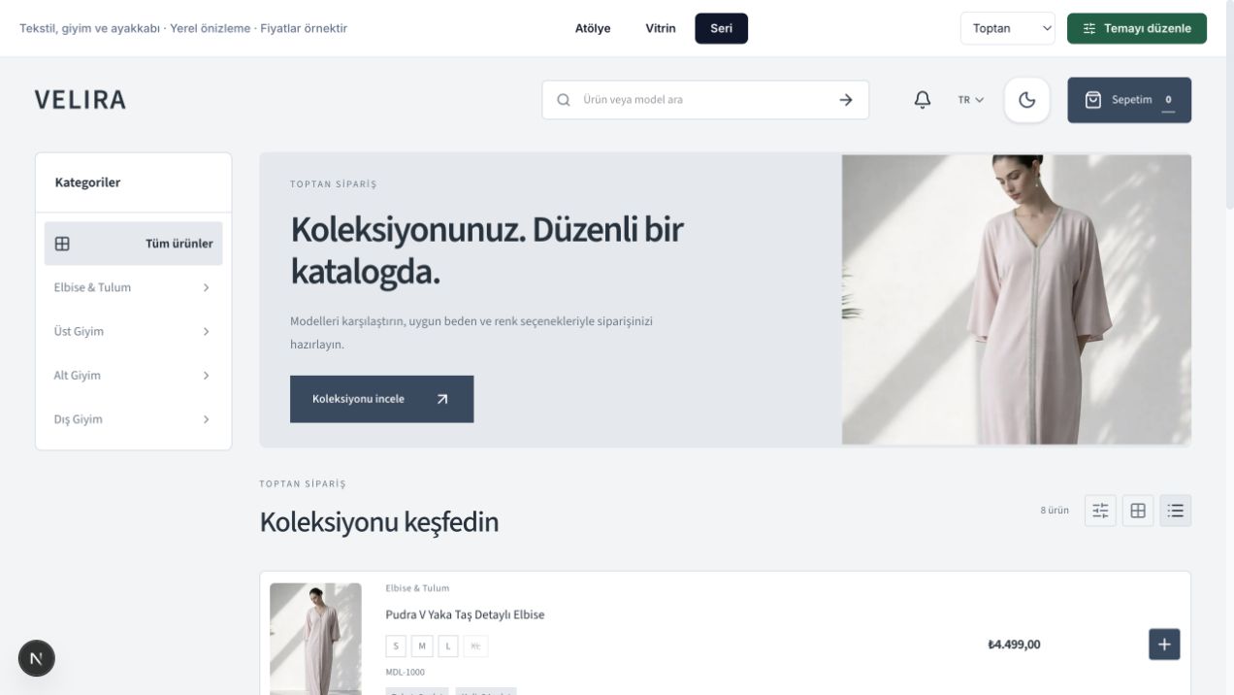This screenshot has height=695, width=1234.
Task: Focus the Ürün veya model ara field
Action: pos(703,100)
